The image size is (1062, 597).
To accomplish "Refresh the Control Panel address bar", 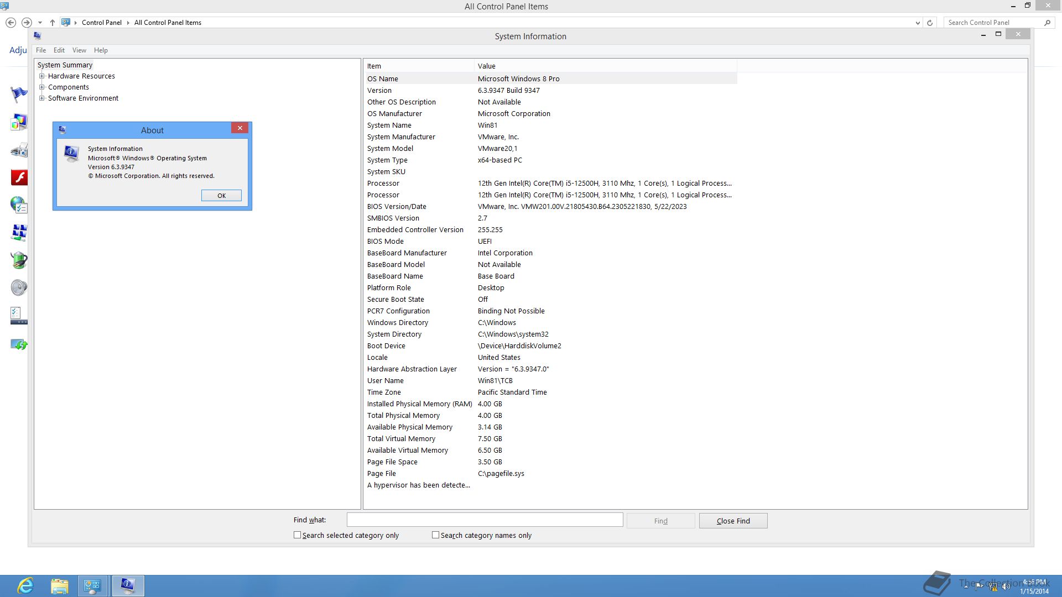I will [930, 23].
